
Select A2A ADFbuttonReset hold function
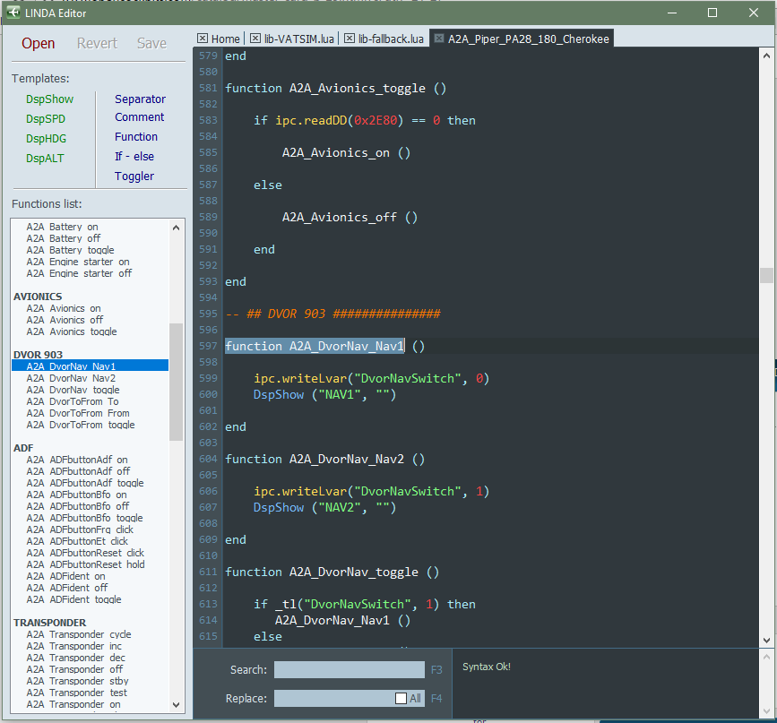[85, 564]
